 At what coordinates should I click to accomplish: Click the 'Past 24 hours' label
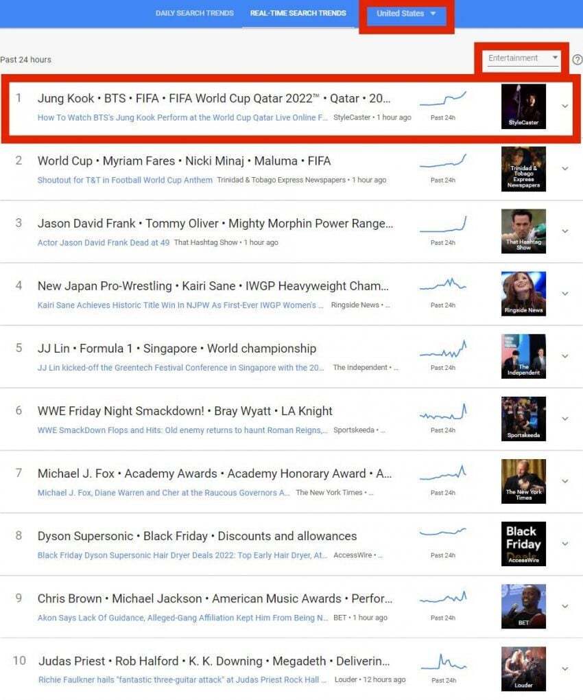(25, 60)
